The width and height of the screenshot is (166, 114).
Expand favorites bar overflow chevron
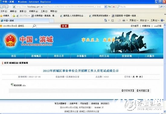165,14
